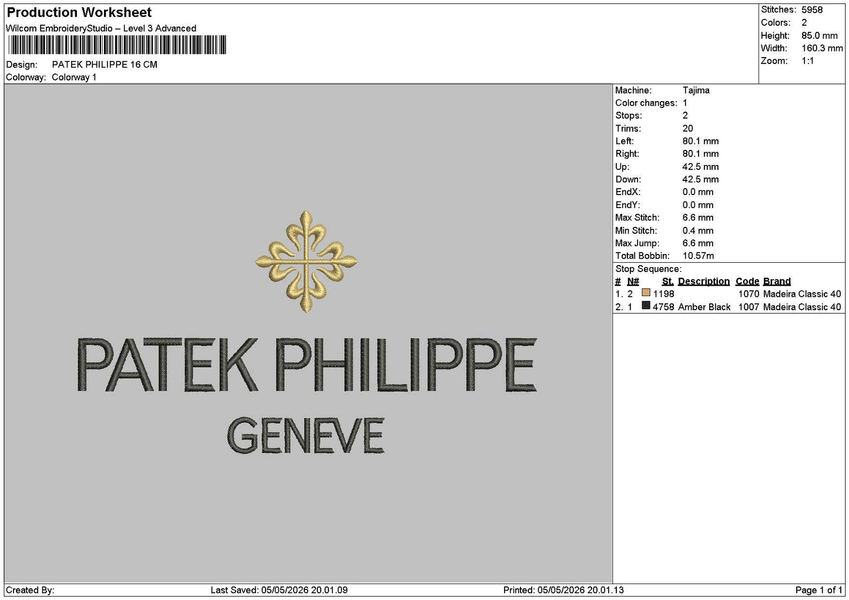
Task: Click the black 4758 Amber Black swatch
Action: [646, 306]
